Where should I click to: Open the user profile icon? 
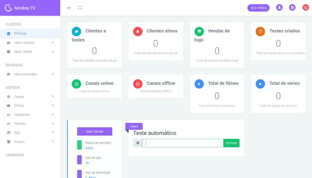(x=279, y=8)
